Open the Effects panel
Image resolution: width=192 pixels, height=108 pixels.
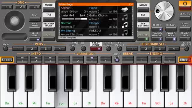click(x=185, y=60)
